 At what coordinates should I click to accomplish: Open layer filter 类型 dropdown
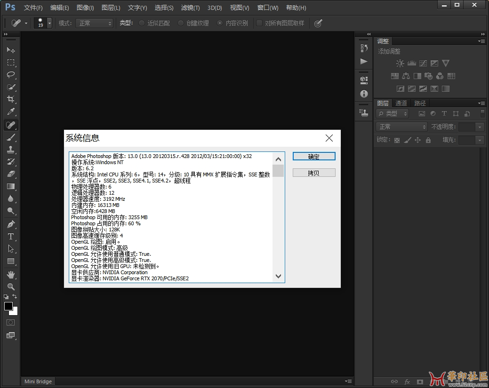(393, 114)
